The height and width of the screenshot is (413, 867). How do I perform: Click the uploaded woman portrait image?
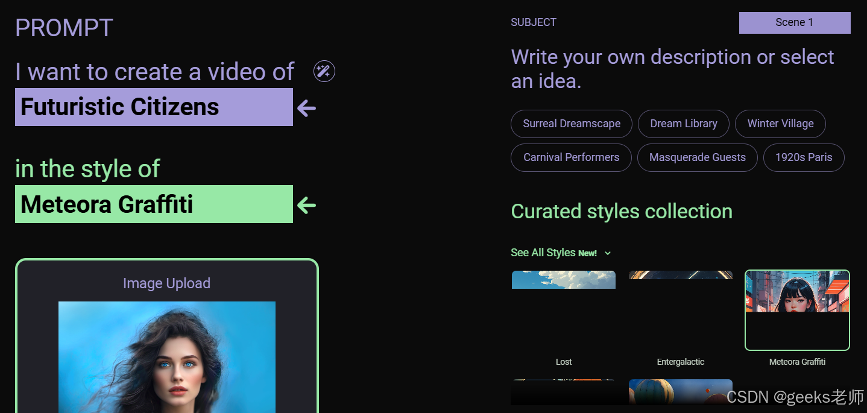tap(167, 357)
